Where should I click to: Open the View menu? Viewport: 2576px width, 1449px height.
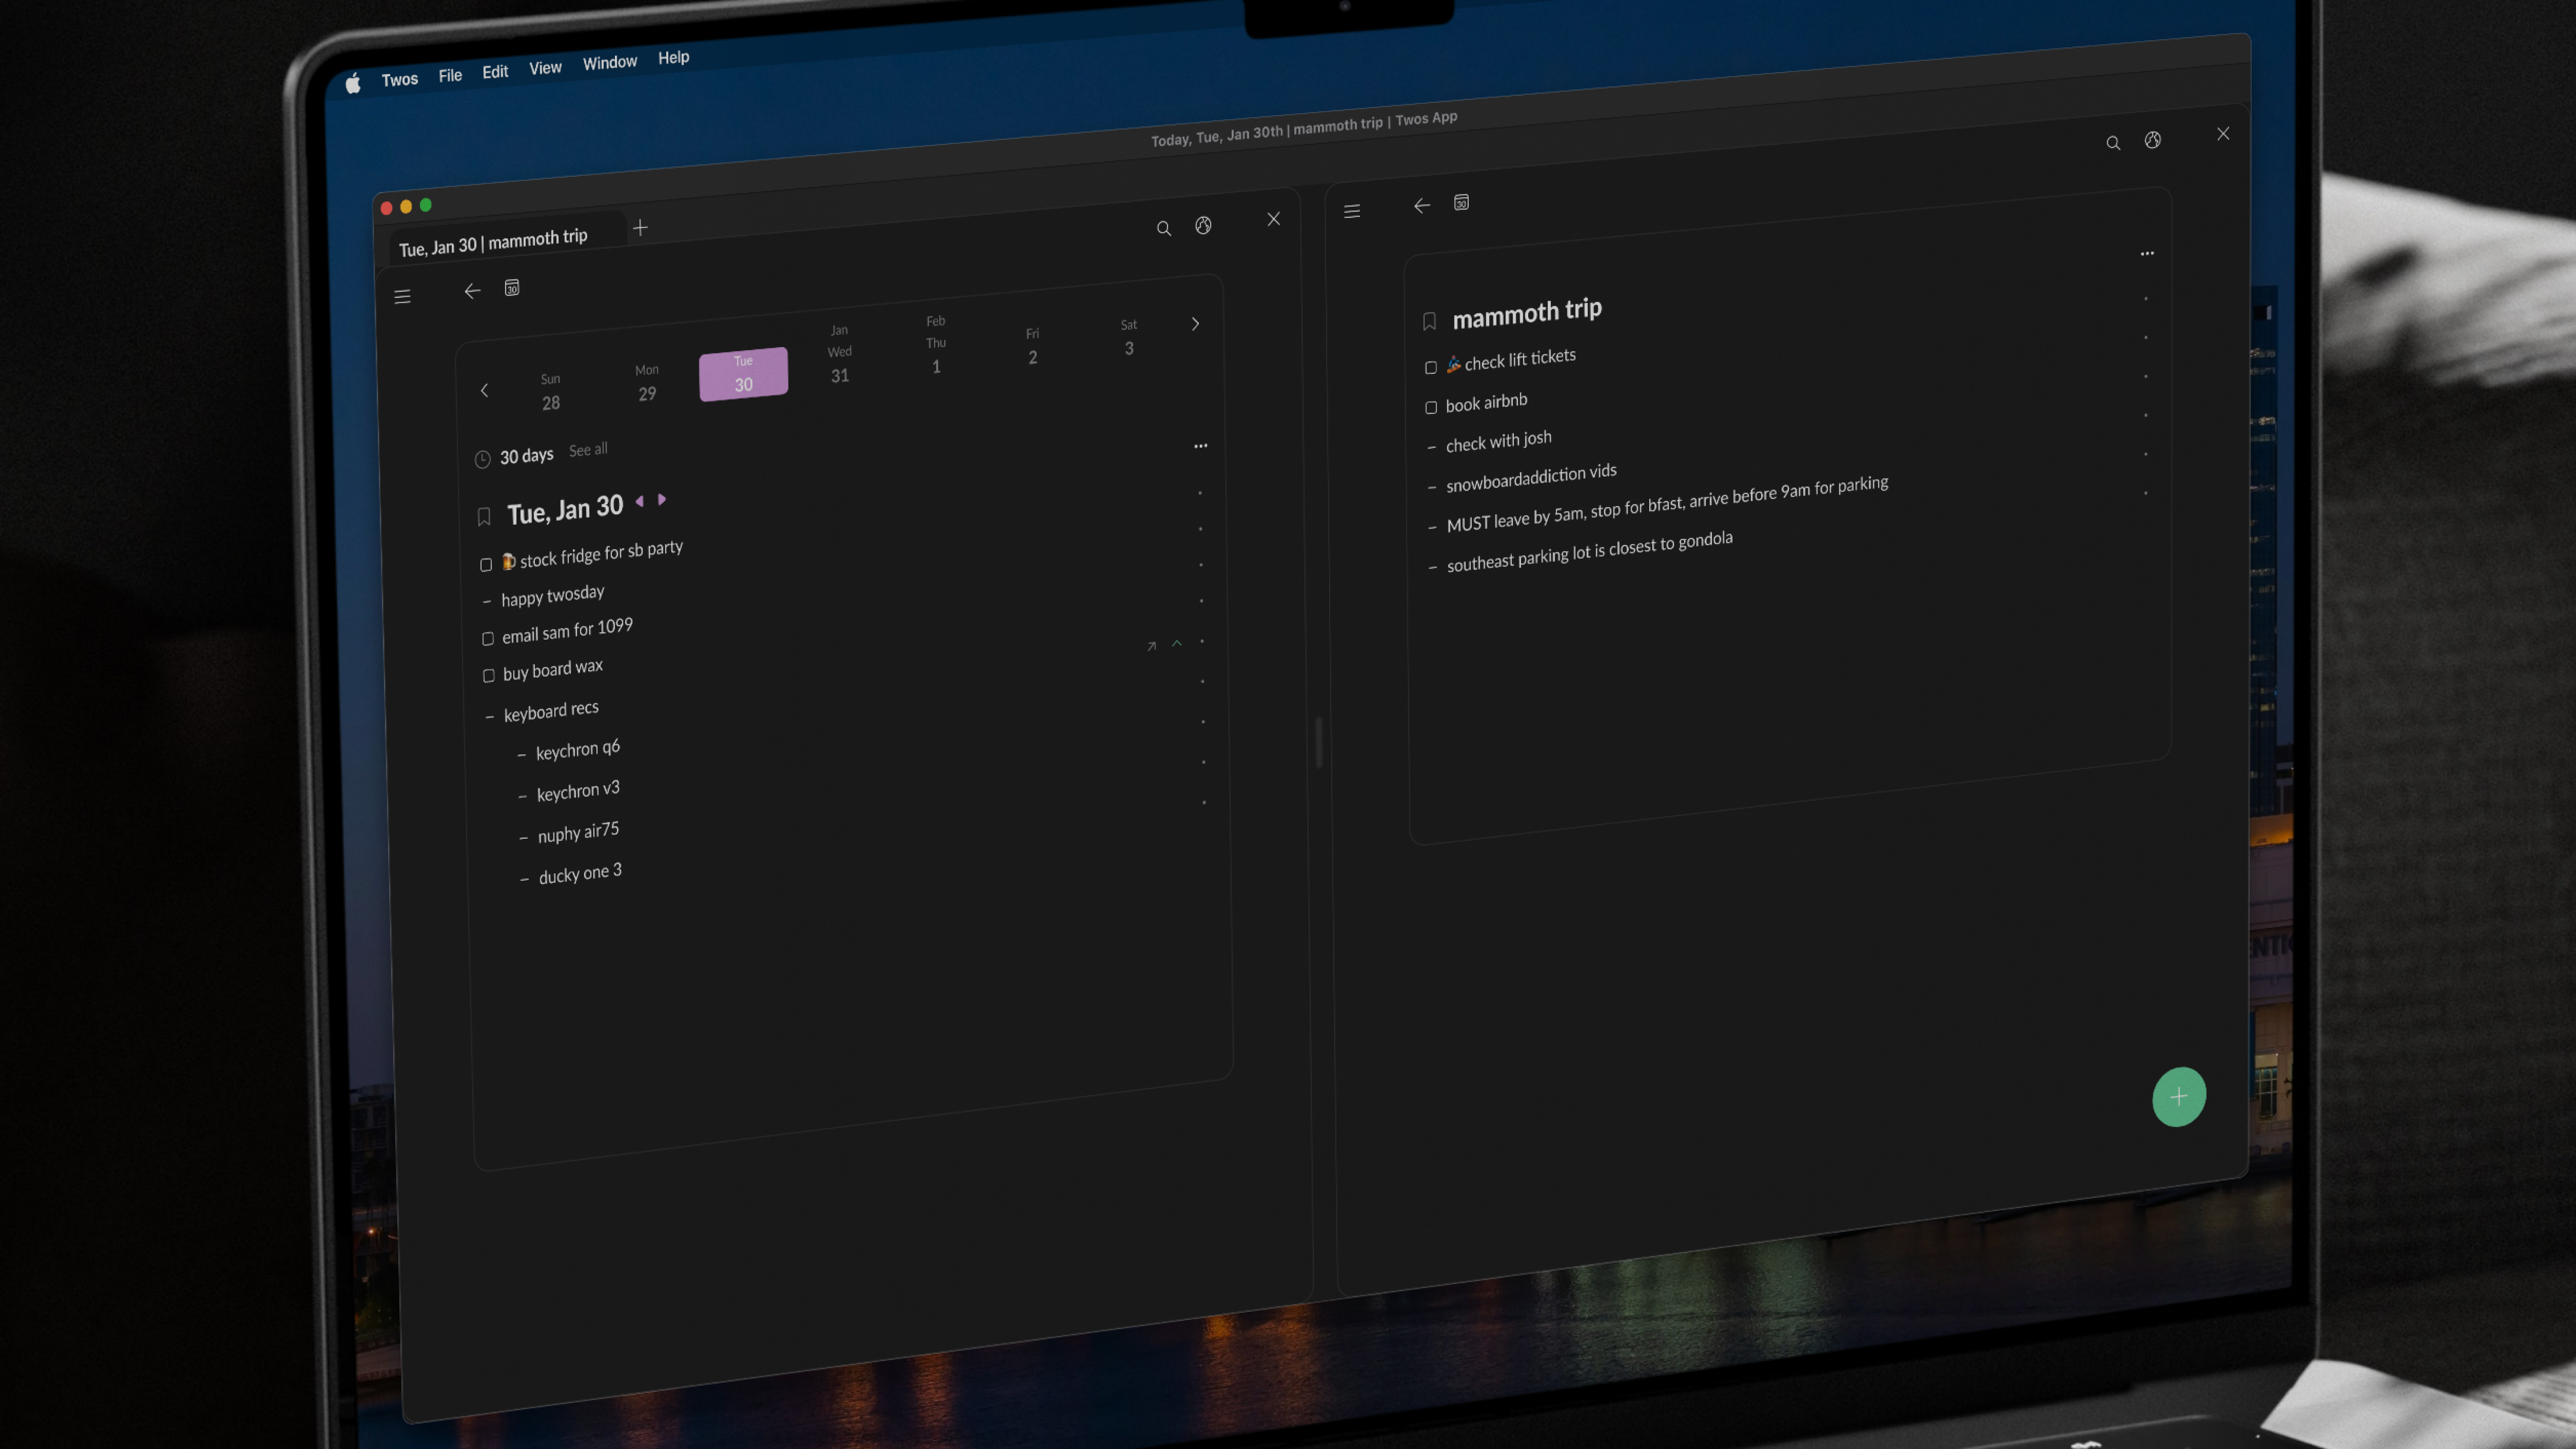545,68
